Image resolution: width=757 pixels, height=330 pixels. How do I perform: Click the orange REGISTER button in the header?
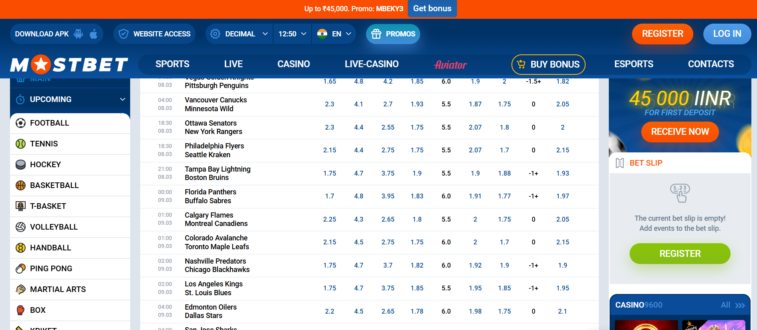tap(662, 34)
